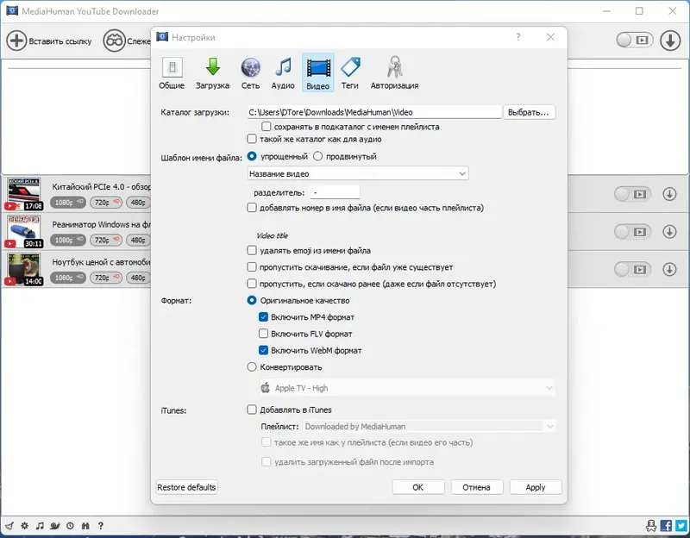This screenshot has width=690, height=538.
Task: Toggle the snail speed-limit icon
Action: tap(55, 526)
